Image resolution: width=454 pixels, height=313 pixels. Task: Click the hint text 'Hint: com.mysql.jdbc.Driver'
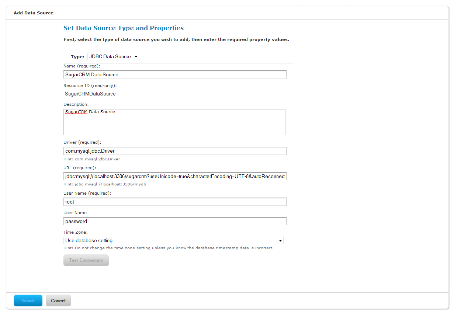[92, 159]
